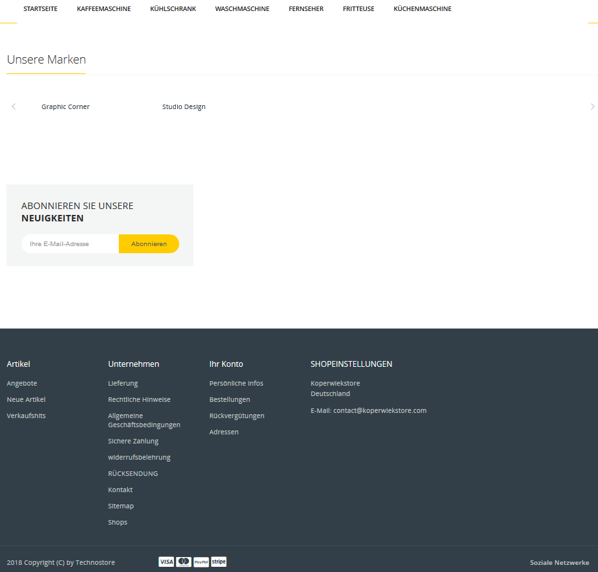The image size is (598, 572).
Task: Click the Artikel footer heading
Action: click(x=18, y=364)
